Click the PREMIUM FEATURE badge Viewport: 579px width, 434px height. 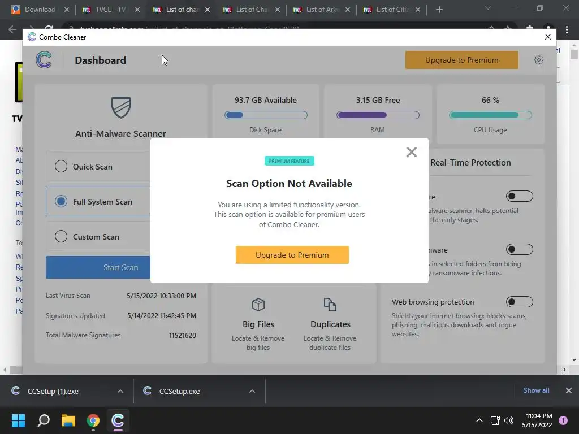pos(289,161)
